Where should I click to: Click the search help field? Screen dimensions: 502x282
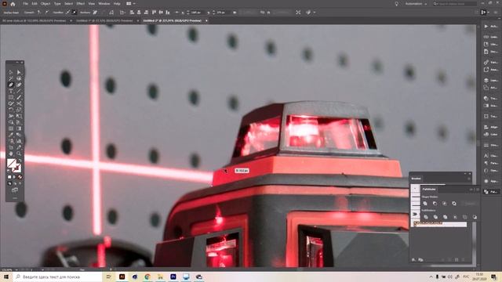coord(455,4)
